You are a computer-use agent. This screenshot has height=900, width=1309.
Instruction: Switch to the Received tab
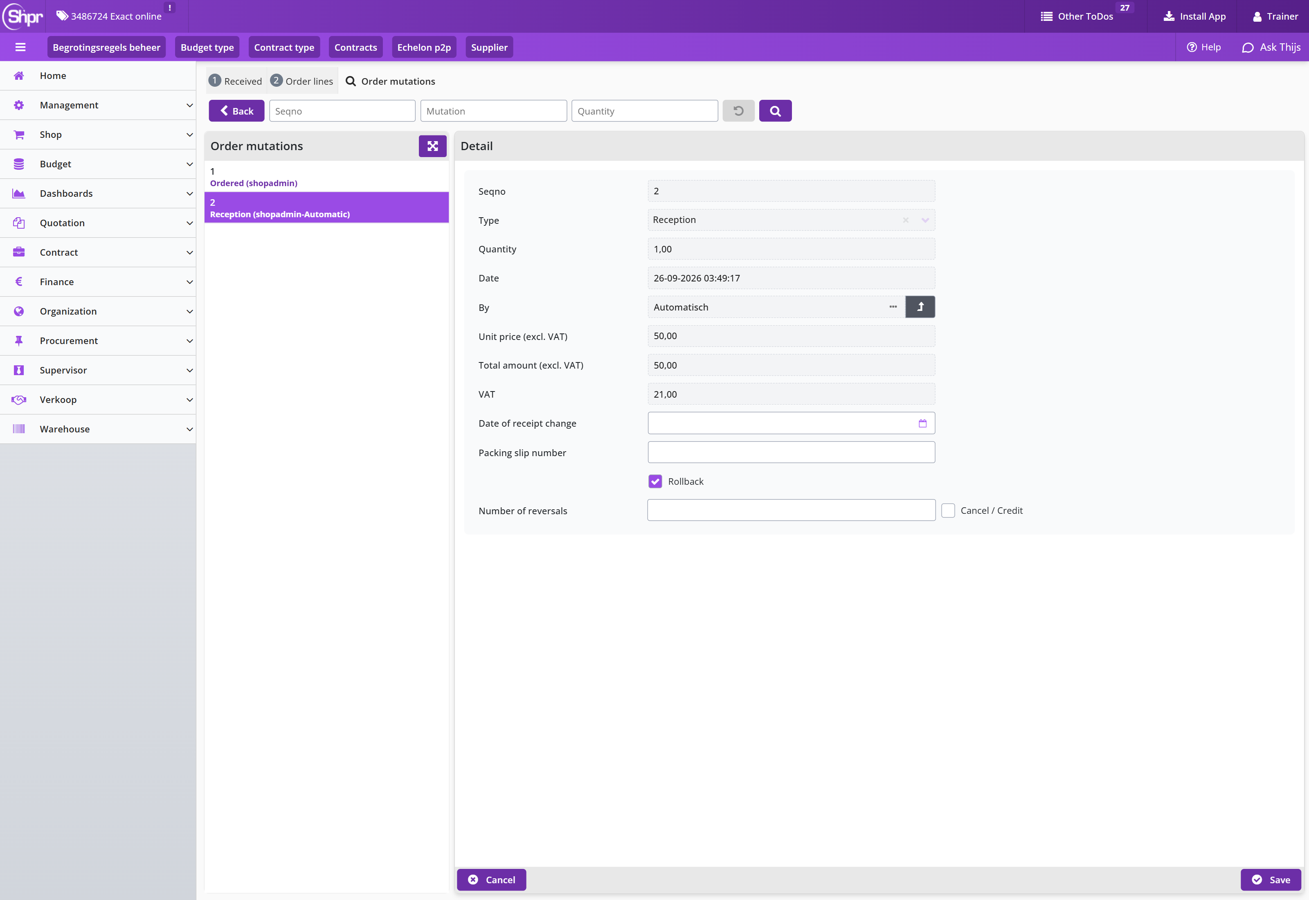pos(236,81)
